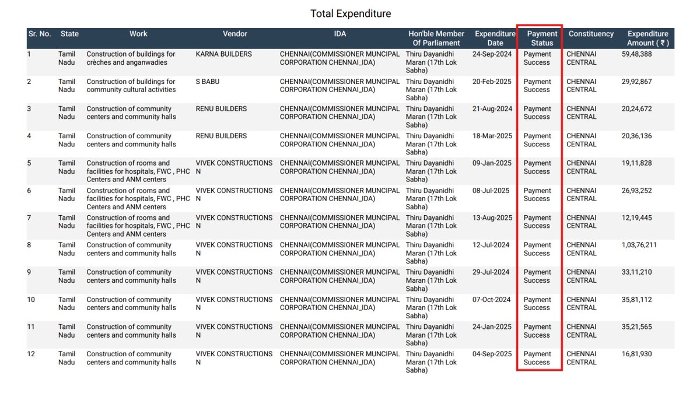Click 'Payment Success' in the 29-Jul-2024 row
This screenshot has height=393, width=700.
[537, 276]
